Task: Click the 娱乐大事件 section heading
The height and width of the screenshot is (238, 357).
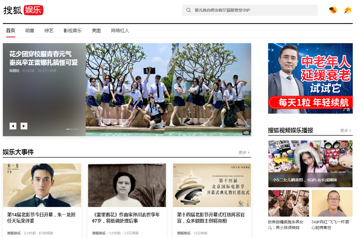Action: tap(18, 152)
